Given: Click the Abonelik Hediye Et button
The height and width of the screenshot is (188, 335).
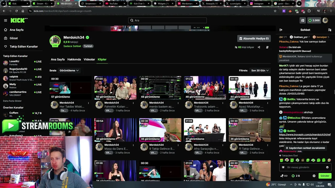Looking at the screenshot, I should click(254, 39).
